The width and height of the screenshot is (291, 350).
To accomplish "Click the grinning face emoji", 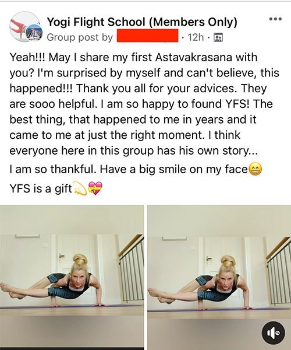I will click(x=255, y=169).
